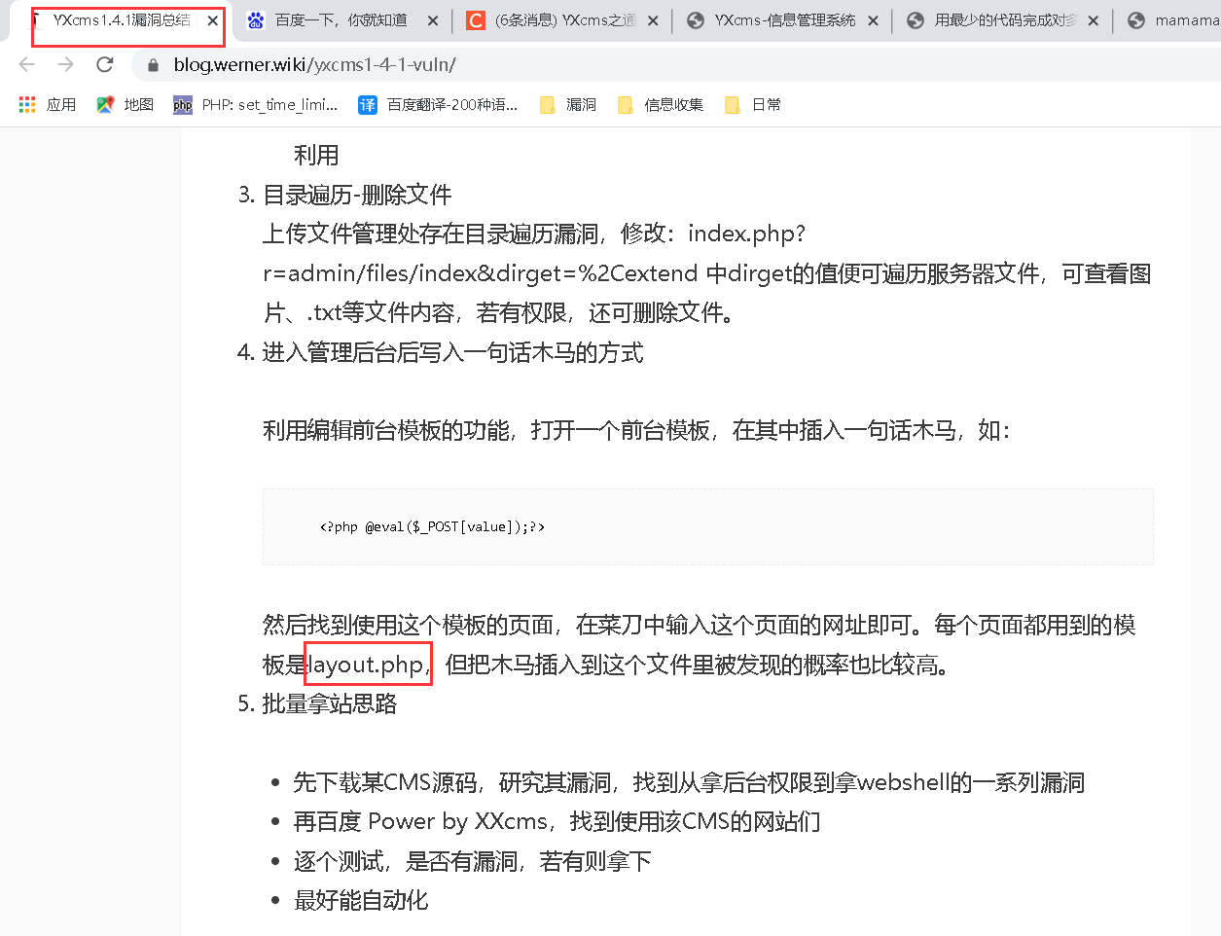1221x936 pixels.
Task: Click globe favicon of mamama tab
Action: 1136,20
